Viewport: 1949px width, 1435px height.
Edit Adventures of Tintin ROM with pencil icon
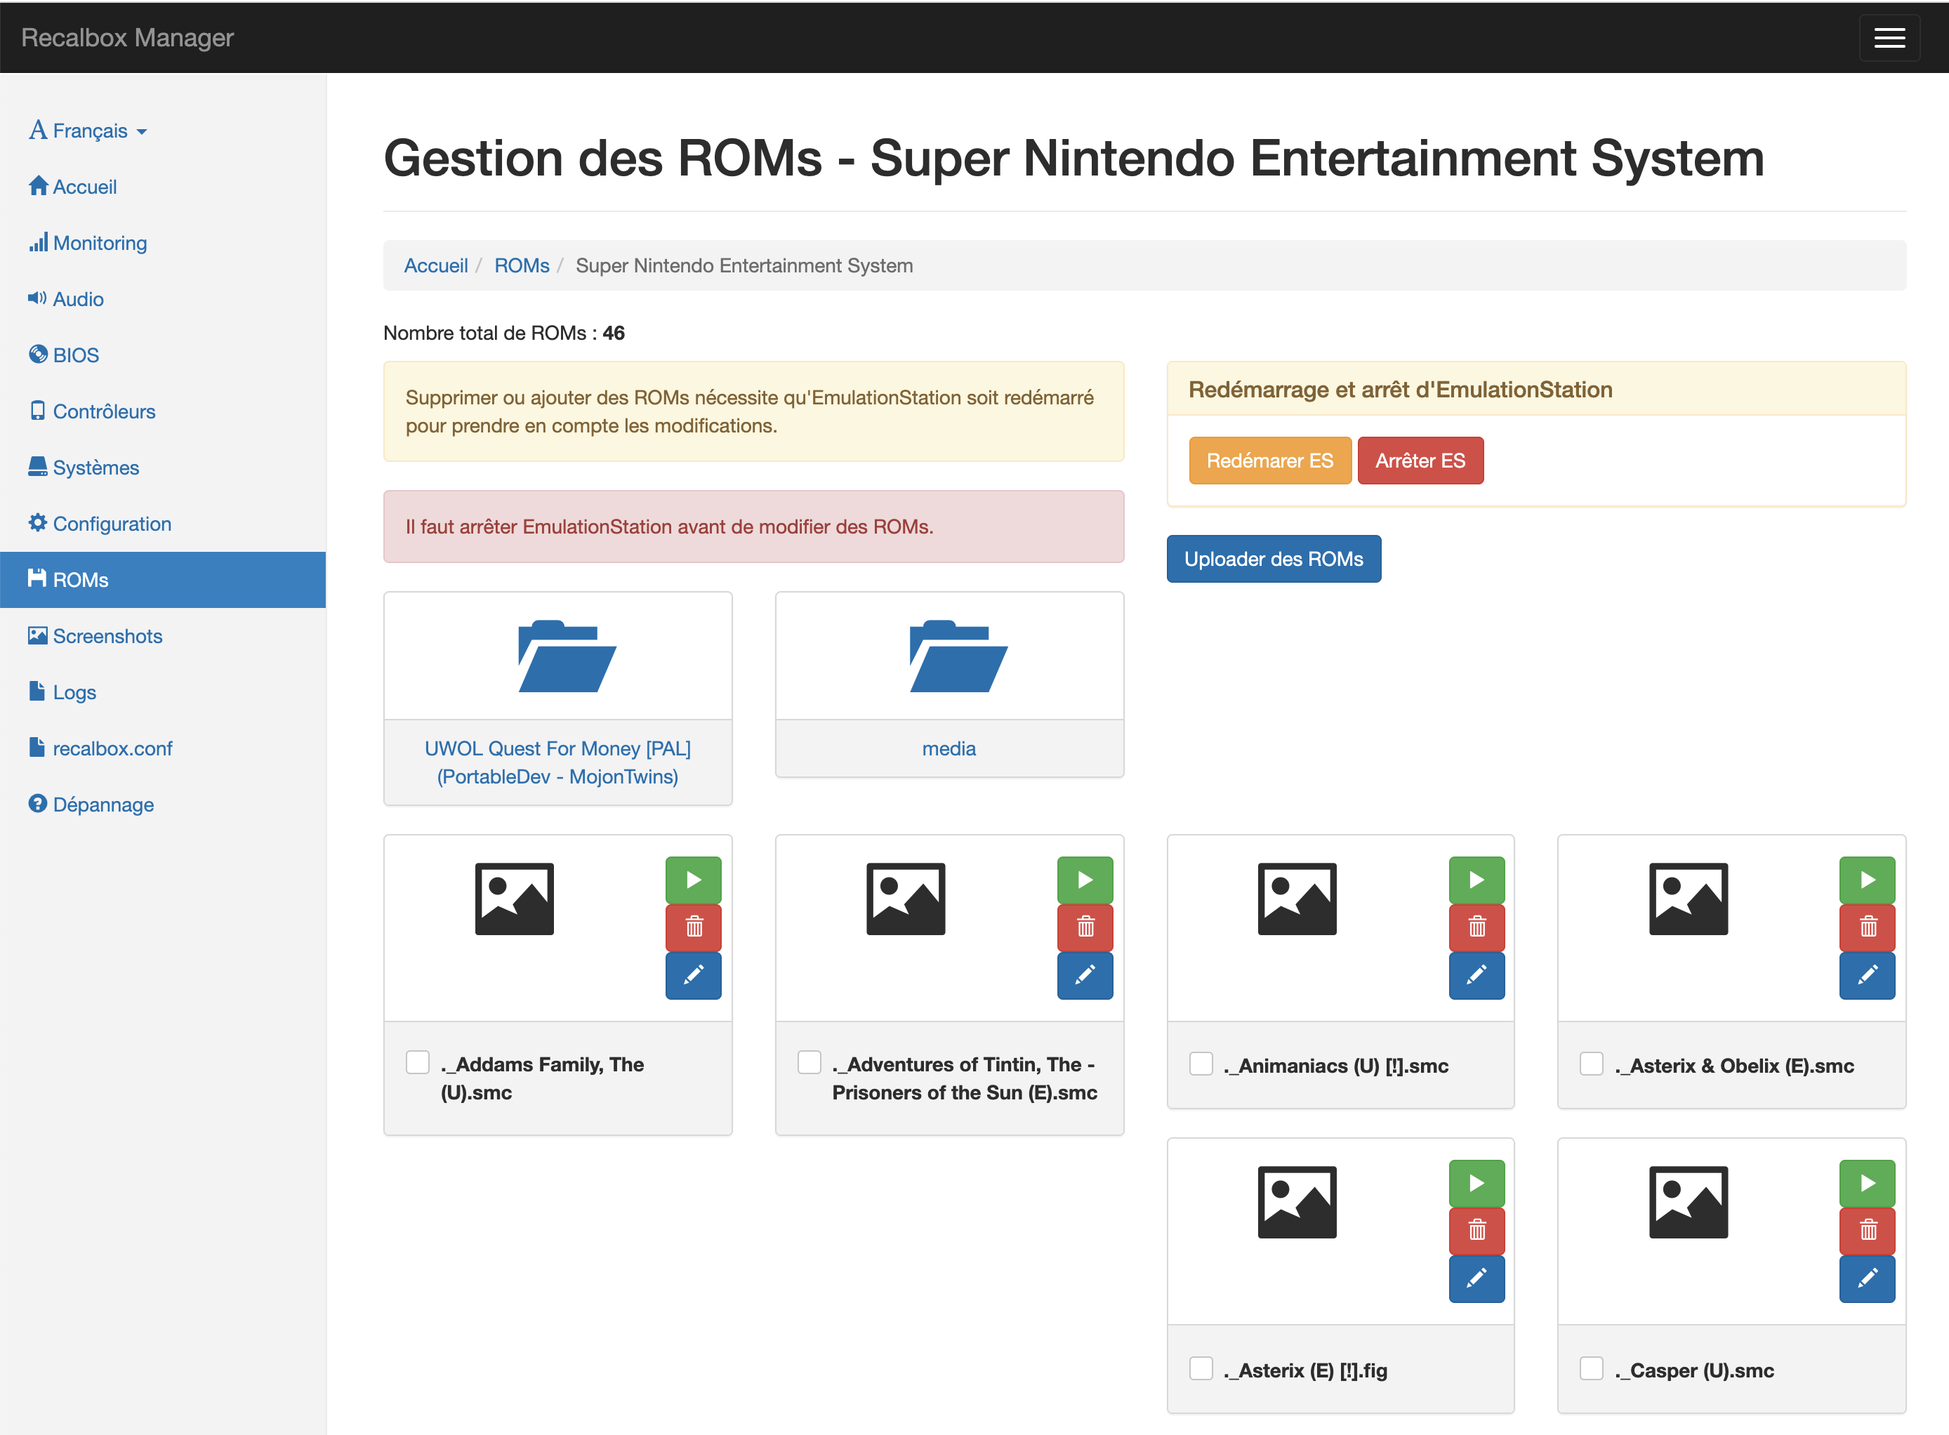tap(1085, 975)
